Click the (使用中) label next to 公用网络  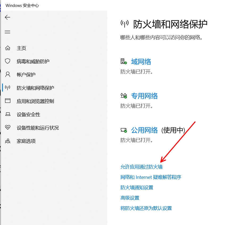tap(173, 130)
